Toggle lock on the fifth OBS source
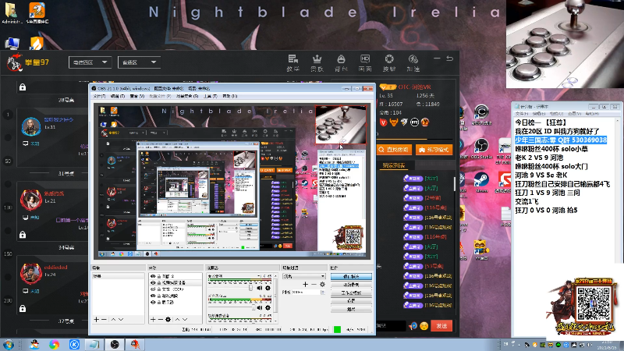The height and width of the screenshot is (351, 624). tap(159, 302)
